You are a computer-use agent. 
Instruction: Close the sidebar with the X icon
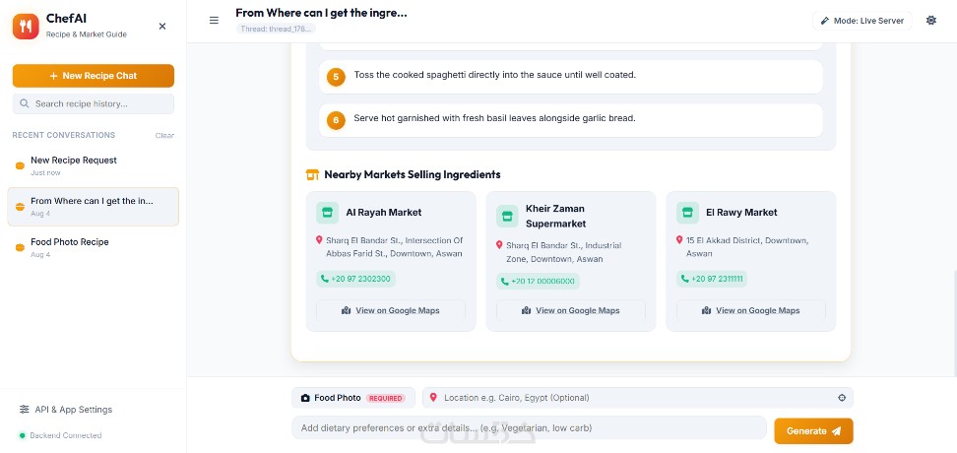point(162,27)
